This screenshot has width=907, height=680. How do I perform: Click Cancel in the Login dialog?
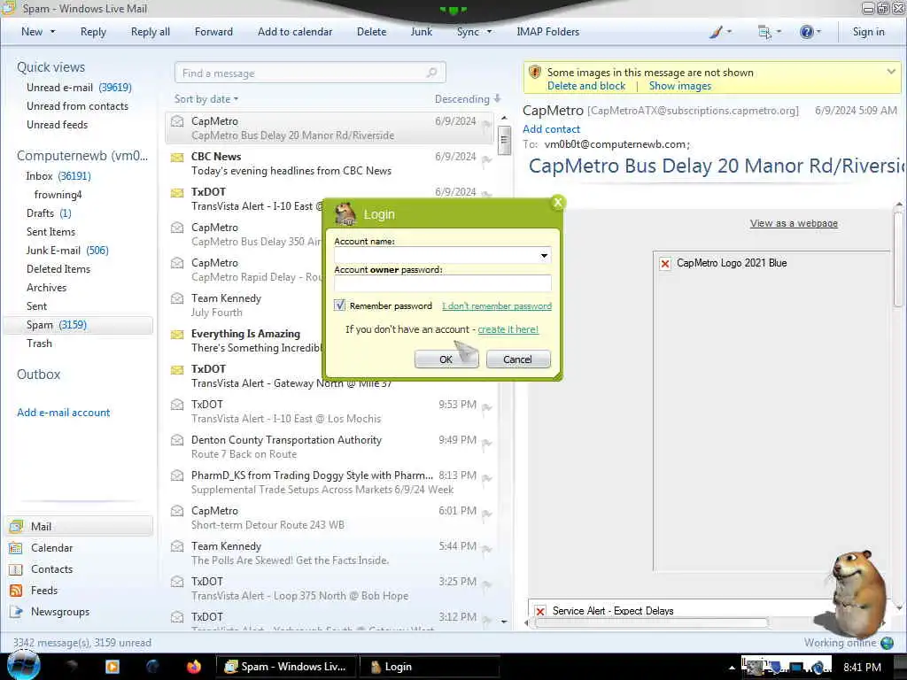517,359
